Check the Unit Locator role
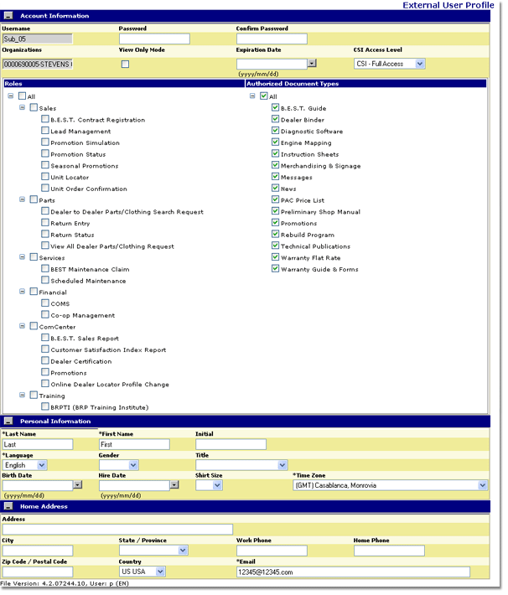 tap(45, 178)
